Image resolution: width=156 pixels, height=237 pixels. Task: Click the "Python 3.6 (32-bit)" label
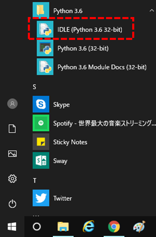coord(83,48)
